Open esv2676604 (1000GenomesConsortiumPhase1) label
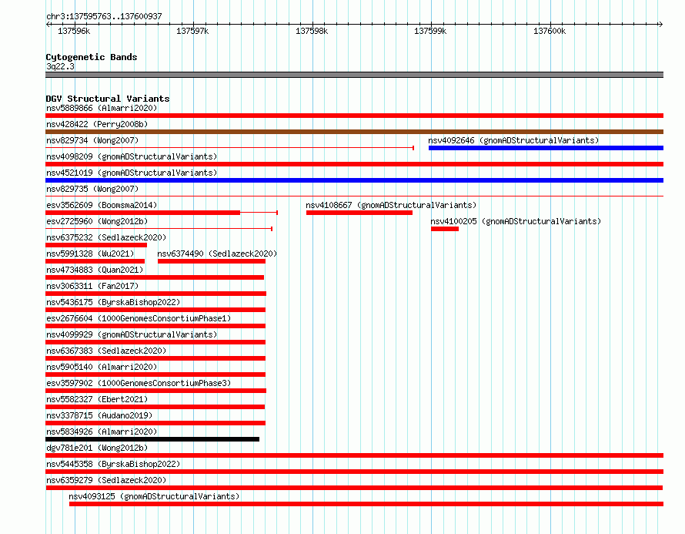The width and height of the screenshot is (685, 534). click(x=139, y=318)
